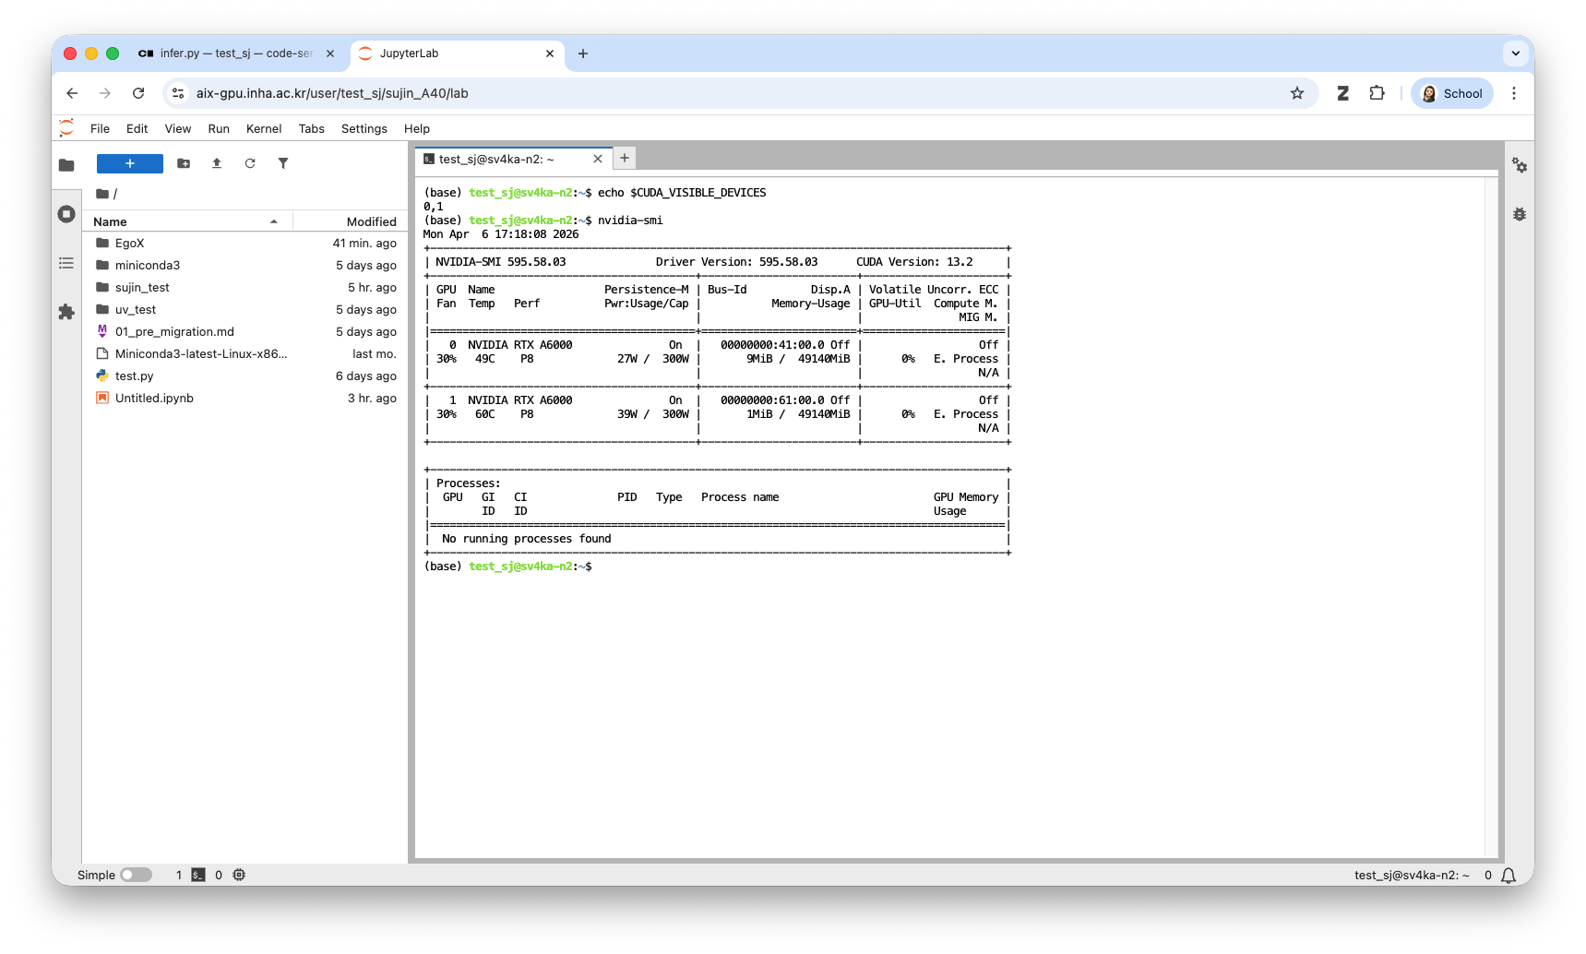Open the Edit menu

pos(137,128)
